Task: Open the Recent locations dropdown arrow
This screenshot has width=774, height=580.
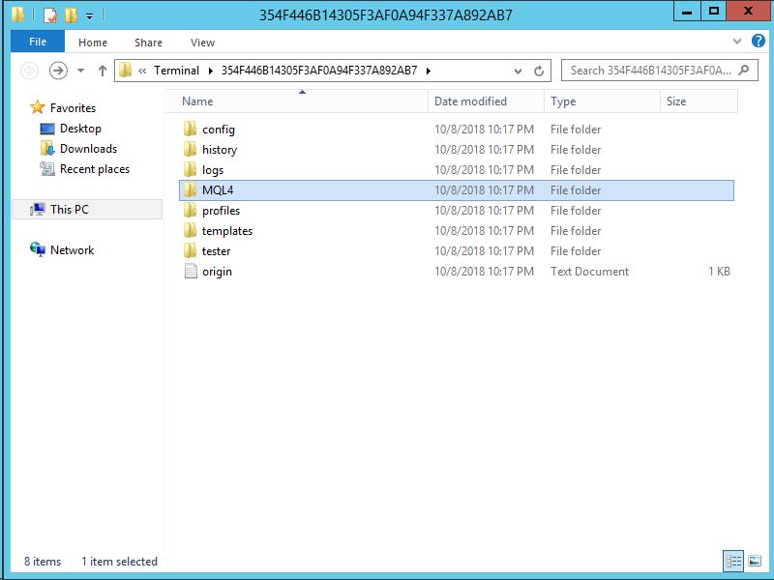Action: (x=80, y=71)
